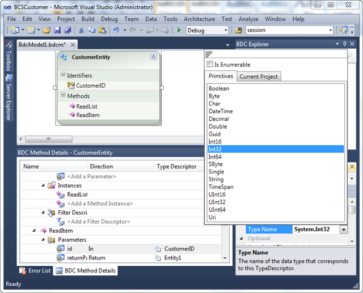Click the Add a Method Instance link
Viewport: 363px width, 293px height.
coord(100,203)
